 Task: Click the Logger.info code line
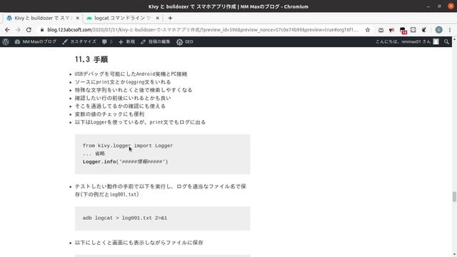coord(126,162)
